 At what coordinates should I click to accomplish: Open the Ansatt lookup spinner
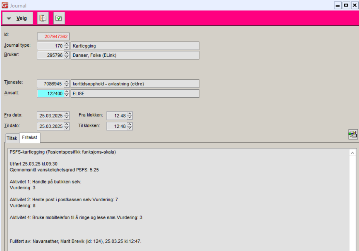tap(67, 93)
